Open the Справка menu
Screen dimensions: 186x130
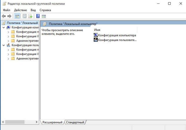[x=45, y=10]
